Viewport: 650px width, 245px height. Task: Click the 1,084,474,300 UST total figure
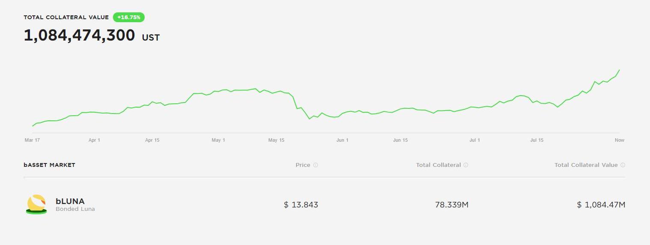[x=79, y=35]
